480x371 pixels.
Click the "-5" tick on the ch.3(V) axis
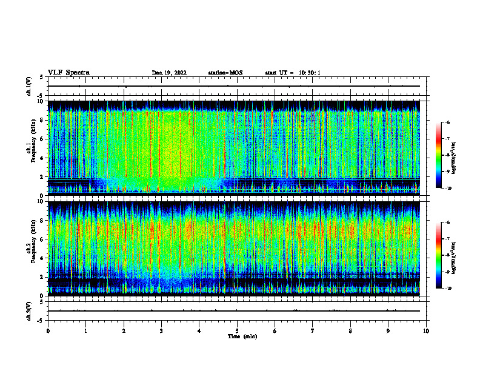41,321
